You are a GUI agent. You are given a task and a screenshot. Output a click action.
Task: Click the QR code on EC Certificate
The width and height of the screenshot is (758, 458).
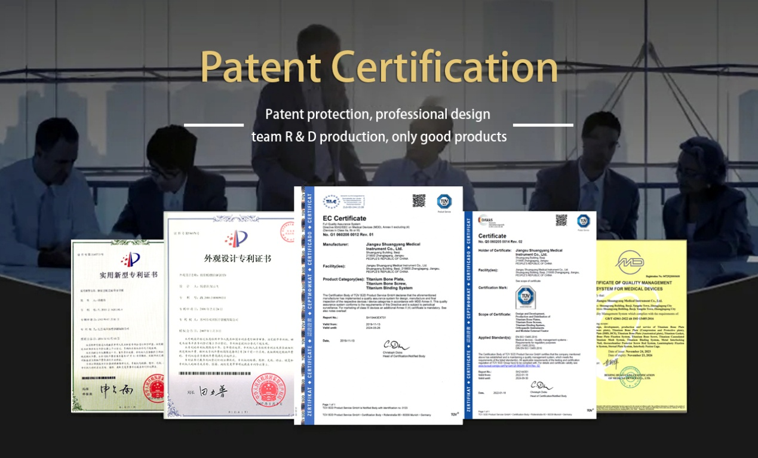pos(419,201)
